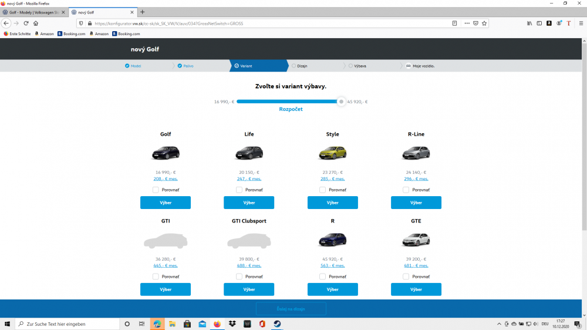Go to Dizajn step
This screenshot has width=587, height=330.
pyautogui.click(x=299, y=66)
